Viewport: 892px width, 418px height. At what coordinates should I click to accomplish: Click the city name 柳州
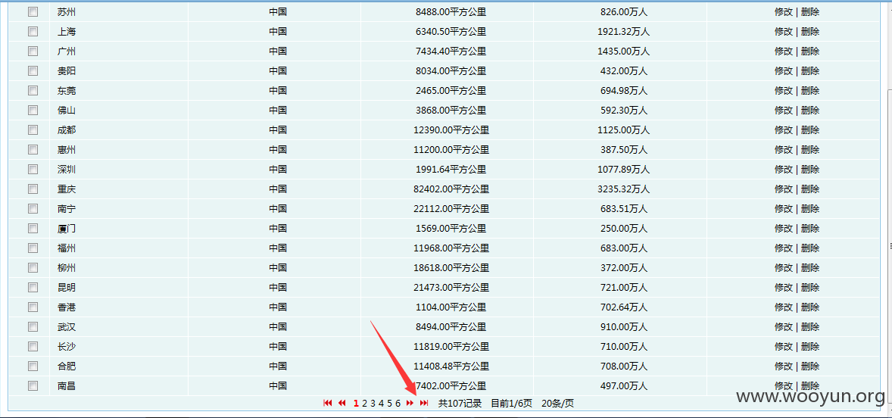pos(67,268)
